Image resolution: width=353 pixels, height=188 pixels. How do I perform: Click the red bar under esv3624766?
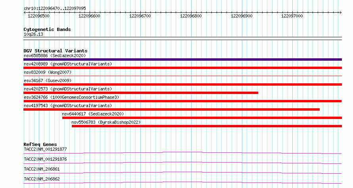point(182,101)
